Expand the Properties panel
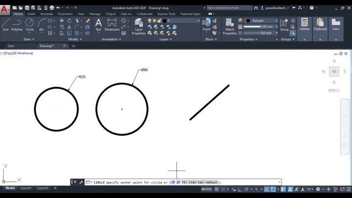The width and height of the screenshot is (352, 198). (249, 39)
